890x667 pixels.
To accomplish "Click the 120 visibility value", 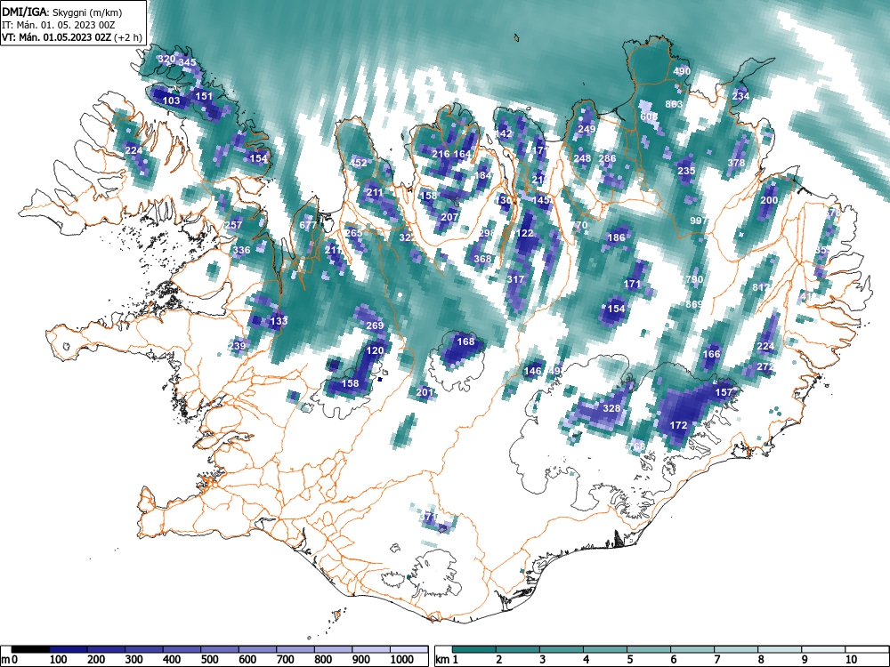I will 375,350.
